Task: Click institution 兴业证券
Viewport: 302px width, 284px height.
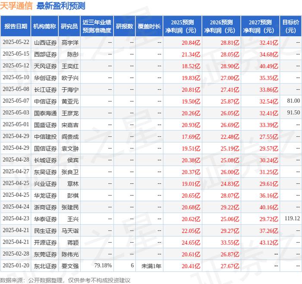Action: point(45,183)
